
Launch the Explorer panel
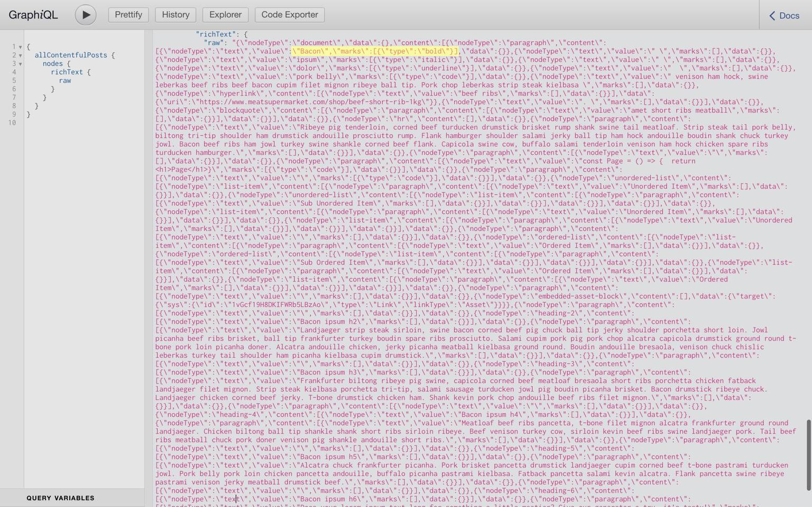tap(225, 14)
